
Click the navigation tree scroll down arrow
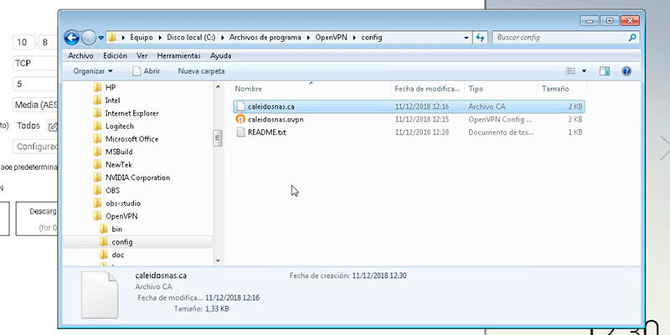(x=218, y=260)
